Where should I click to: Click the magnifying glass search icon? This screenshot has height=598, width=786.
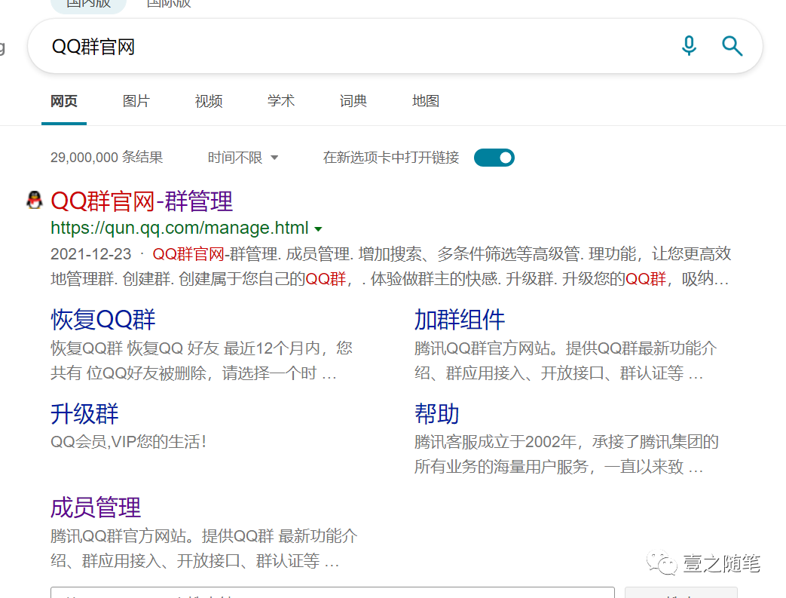click(x=732, y=46)
